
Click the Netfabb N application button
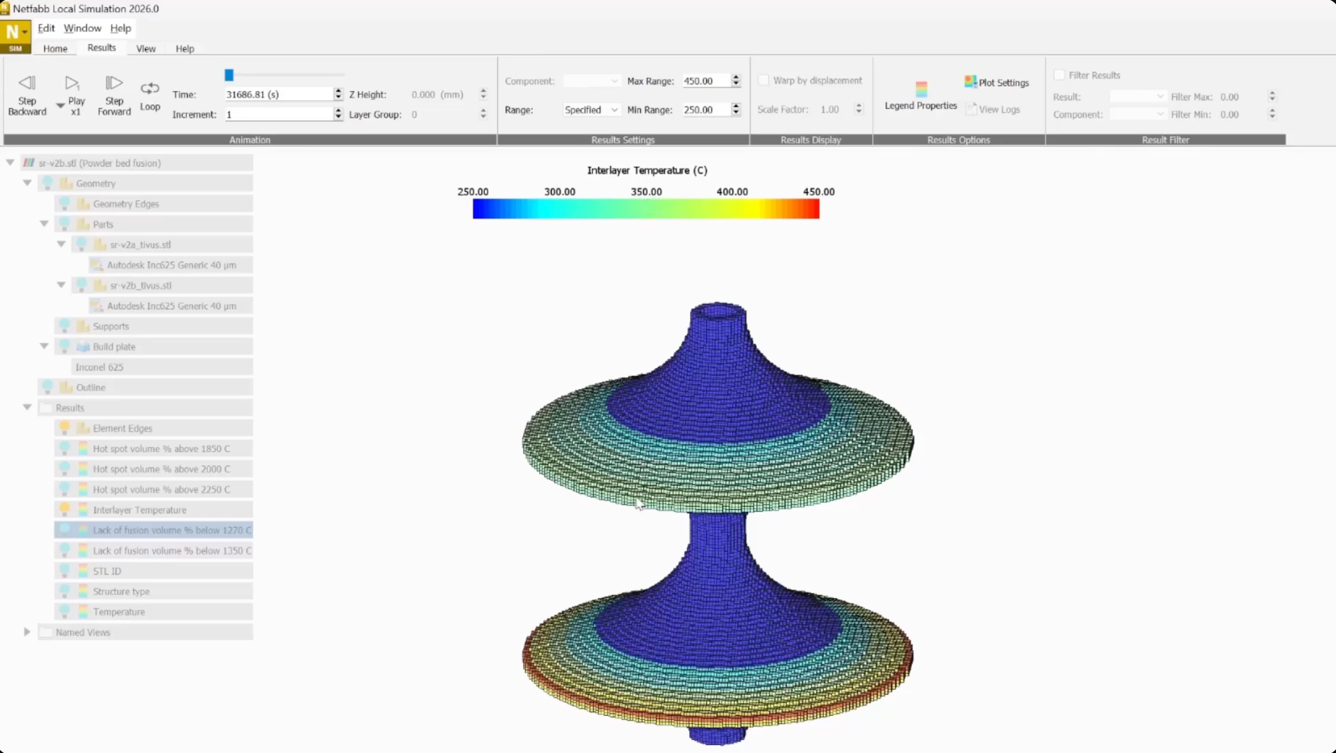tap(15, 36)
